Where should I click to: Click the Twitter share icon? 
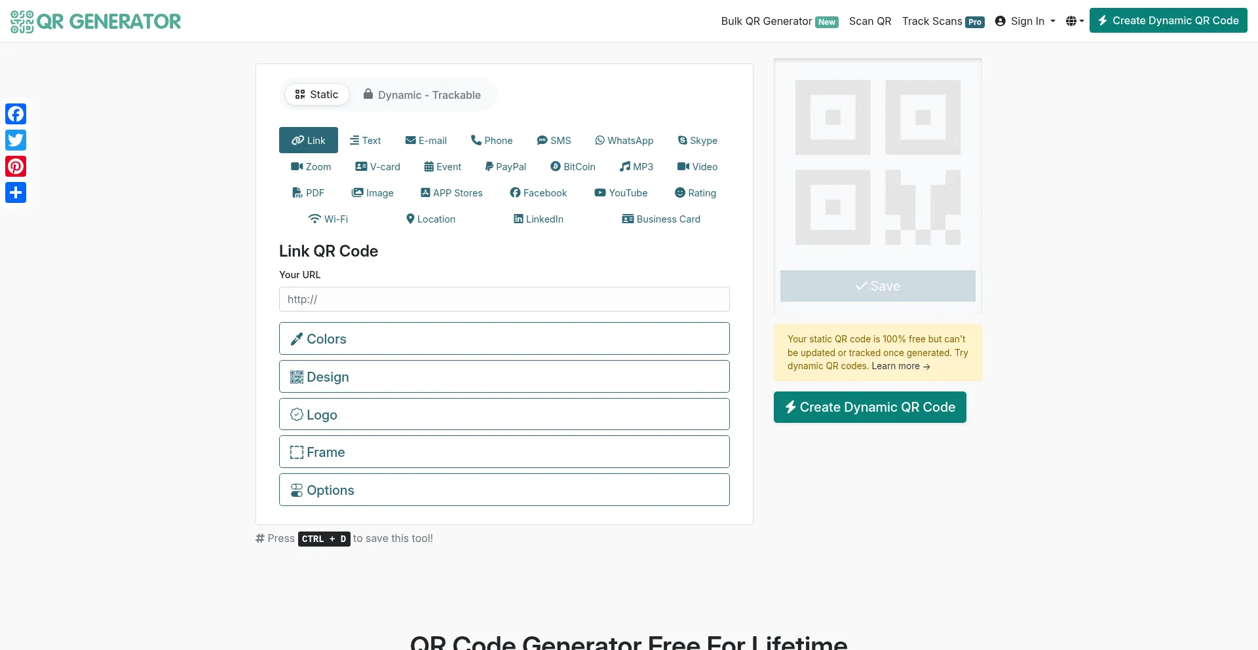click(16, 140)
